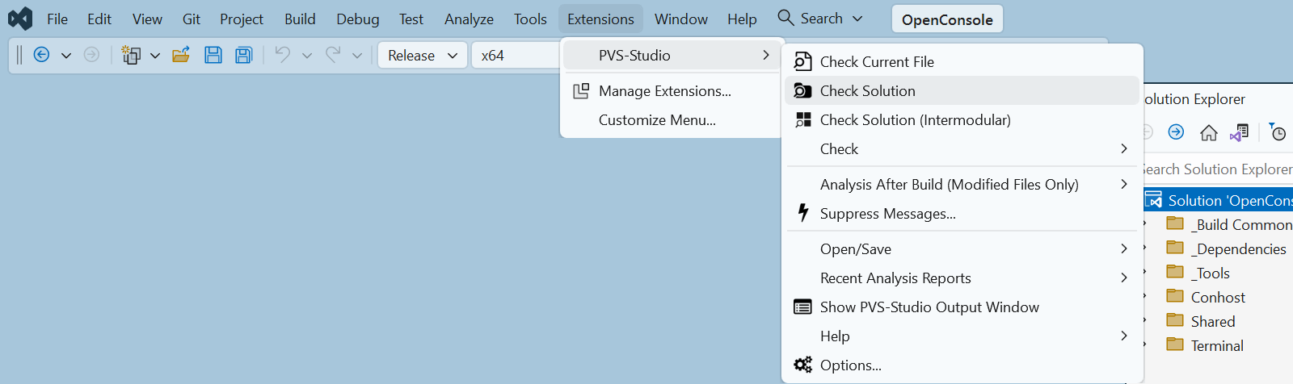Select Check Solution menu entry
The image size is (1293, 384).
868,91
